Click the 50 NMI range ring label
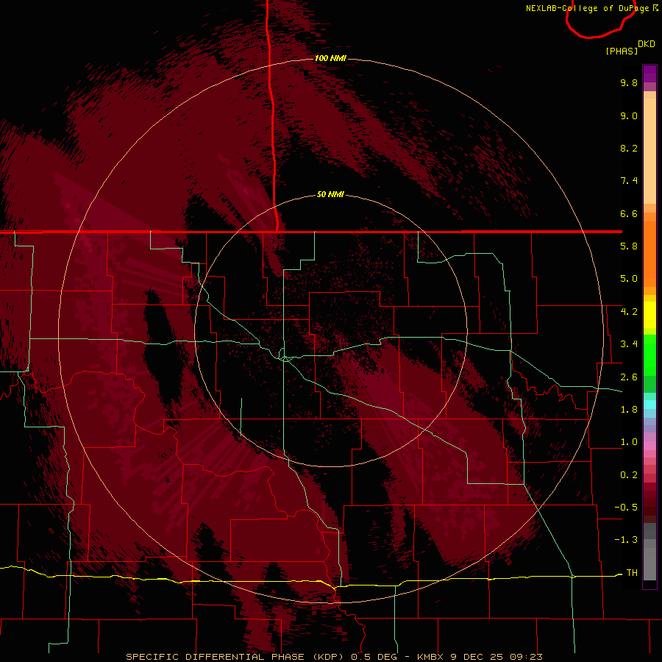The height and width of the screenshot is (662, 662). pyautogui.click(x=330, y=194)
